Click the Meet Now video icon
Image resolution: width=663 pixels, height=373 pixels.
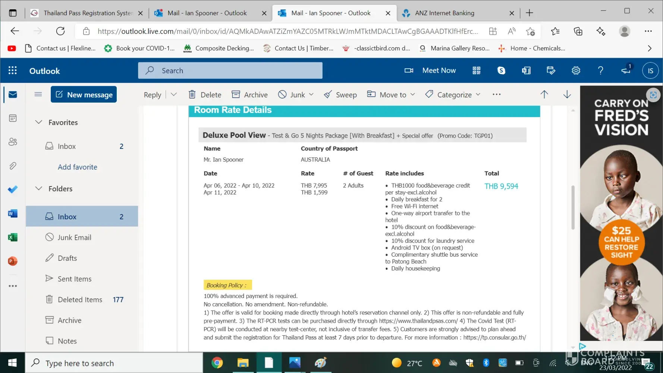click(409, 70)
